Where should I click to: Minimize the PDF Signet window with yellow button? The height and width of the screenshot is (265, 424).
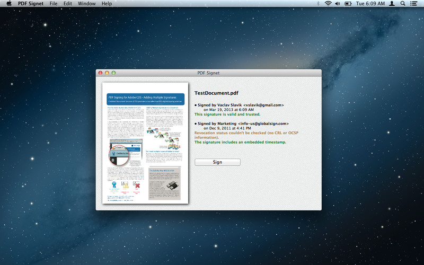[107, 73]
